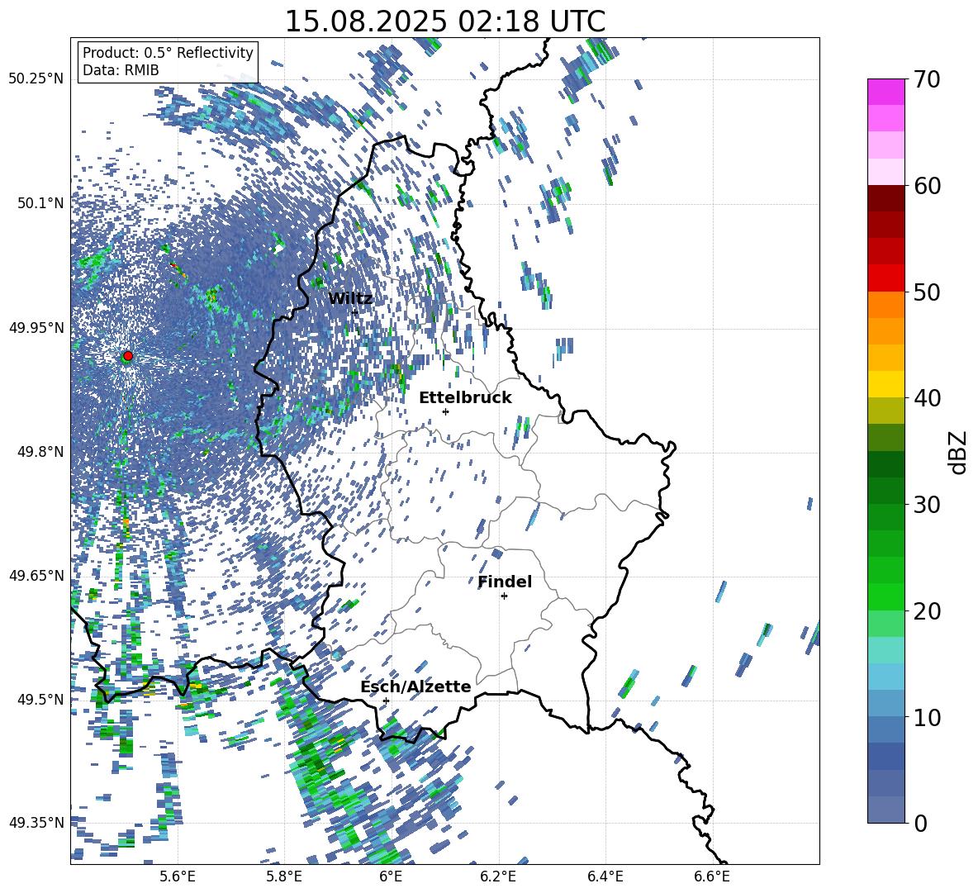Click the title '15.08.2025 02:18 UTC'
978x893 pixels.
(x=444, y=21)
